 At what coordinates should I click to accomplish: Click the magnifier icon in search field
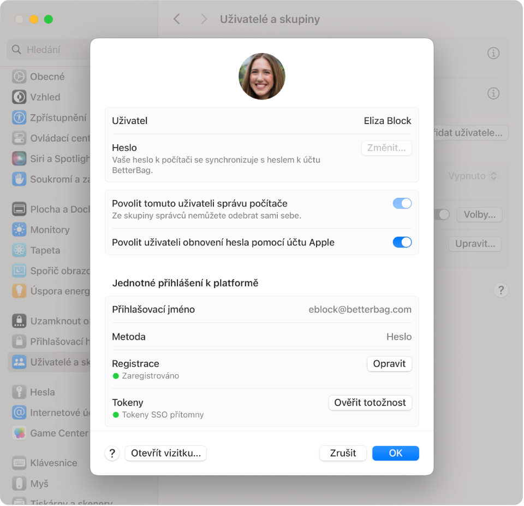(x=16, y=50)
